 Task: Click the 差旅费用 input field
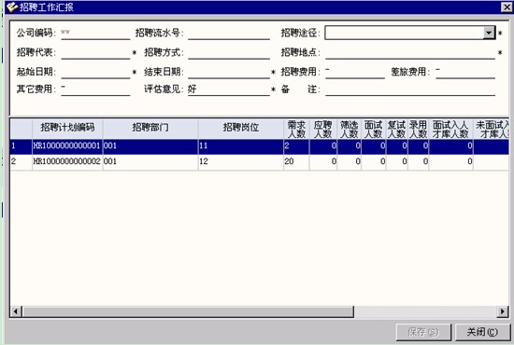tap(465, 72)
